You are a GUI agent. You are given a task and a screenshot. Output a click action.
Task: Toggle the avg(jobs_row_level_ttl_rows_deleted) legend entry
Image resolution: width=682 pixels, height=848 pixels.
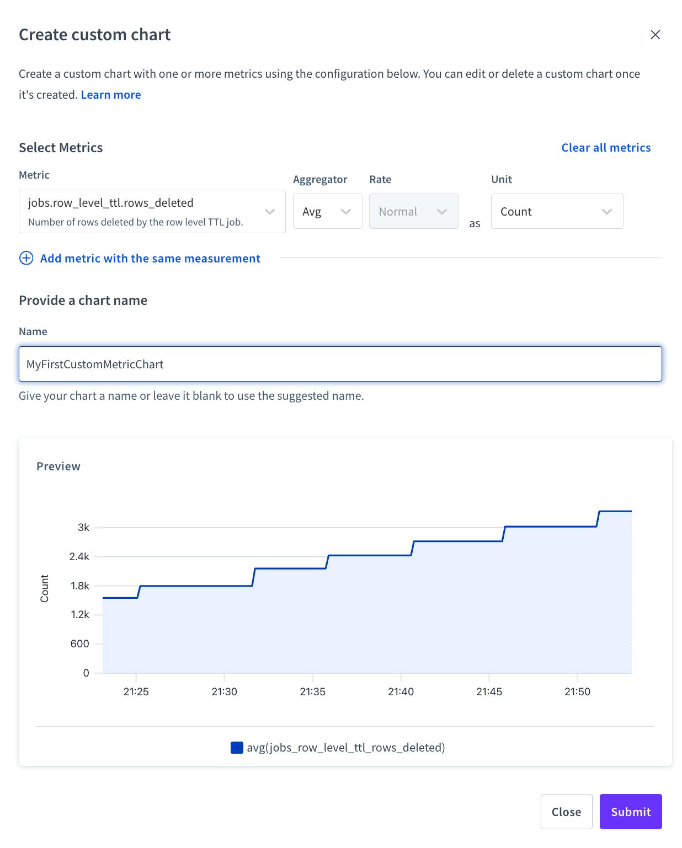pyautogui.click(x=347, y=747)
